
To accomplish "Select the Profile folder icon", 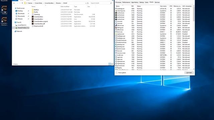I will [x=33, y=12].
